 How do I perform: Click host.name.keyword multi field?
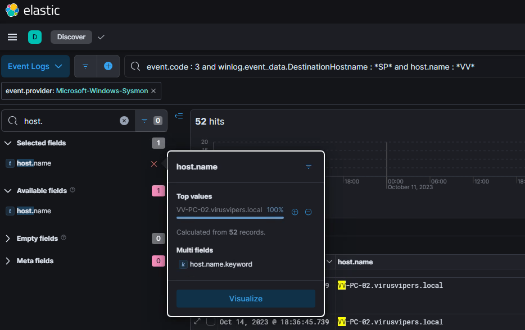click(221, 264)
